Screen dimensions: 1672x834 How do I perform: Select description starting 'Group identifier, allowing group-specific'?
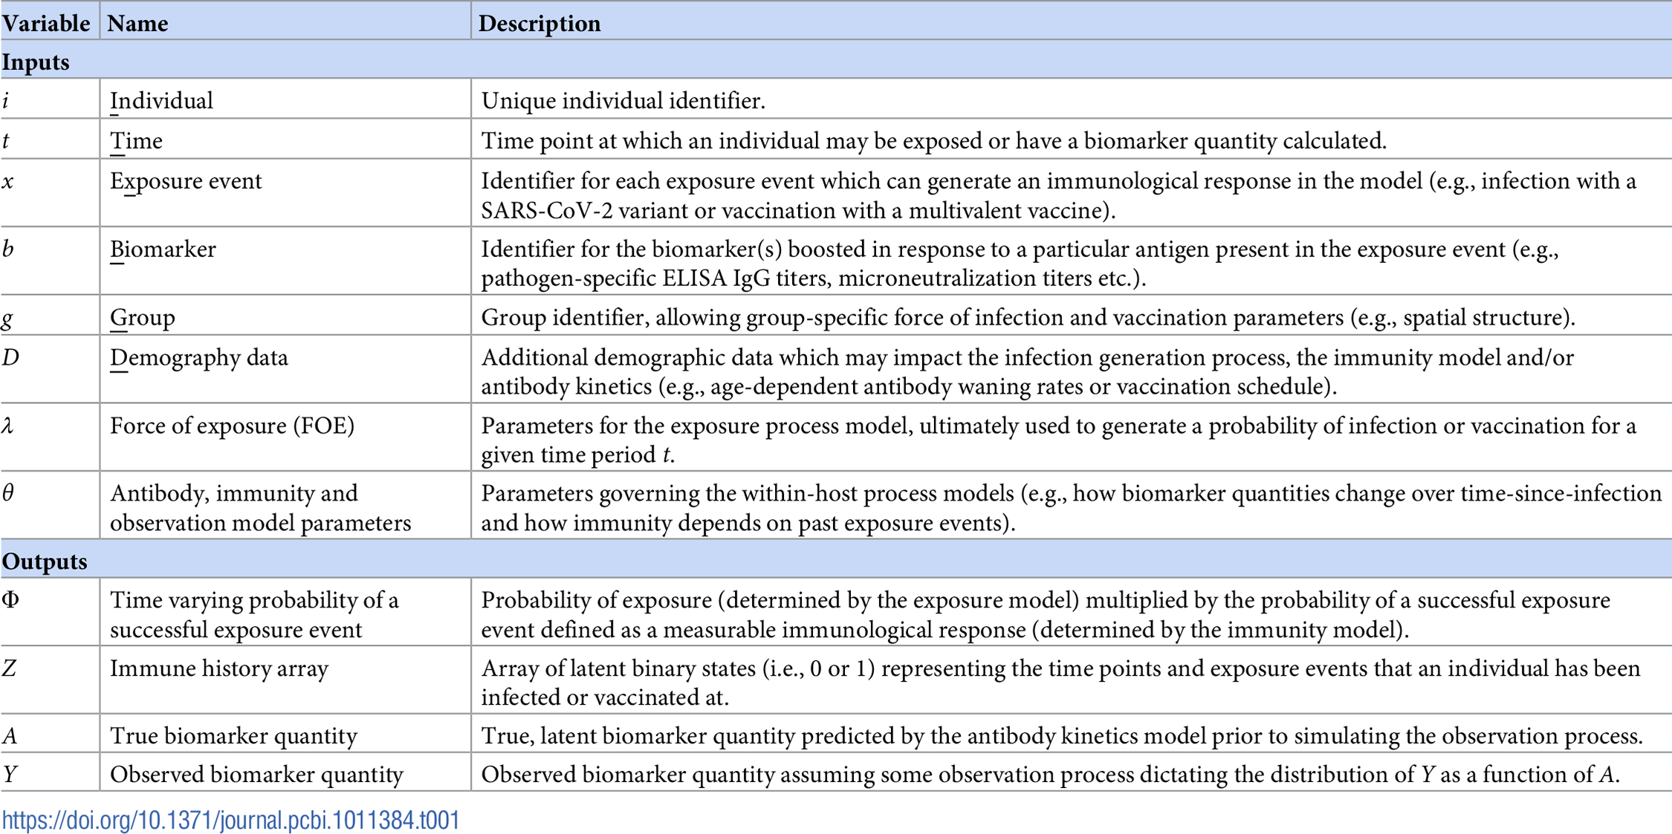[x=1028, y=318]
